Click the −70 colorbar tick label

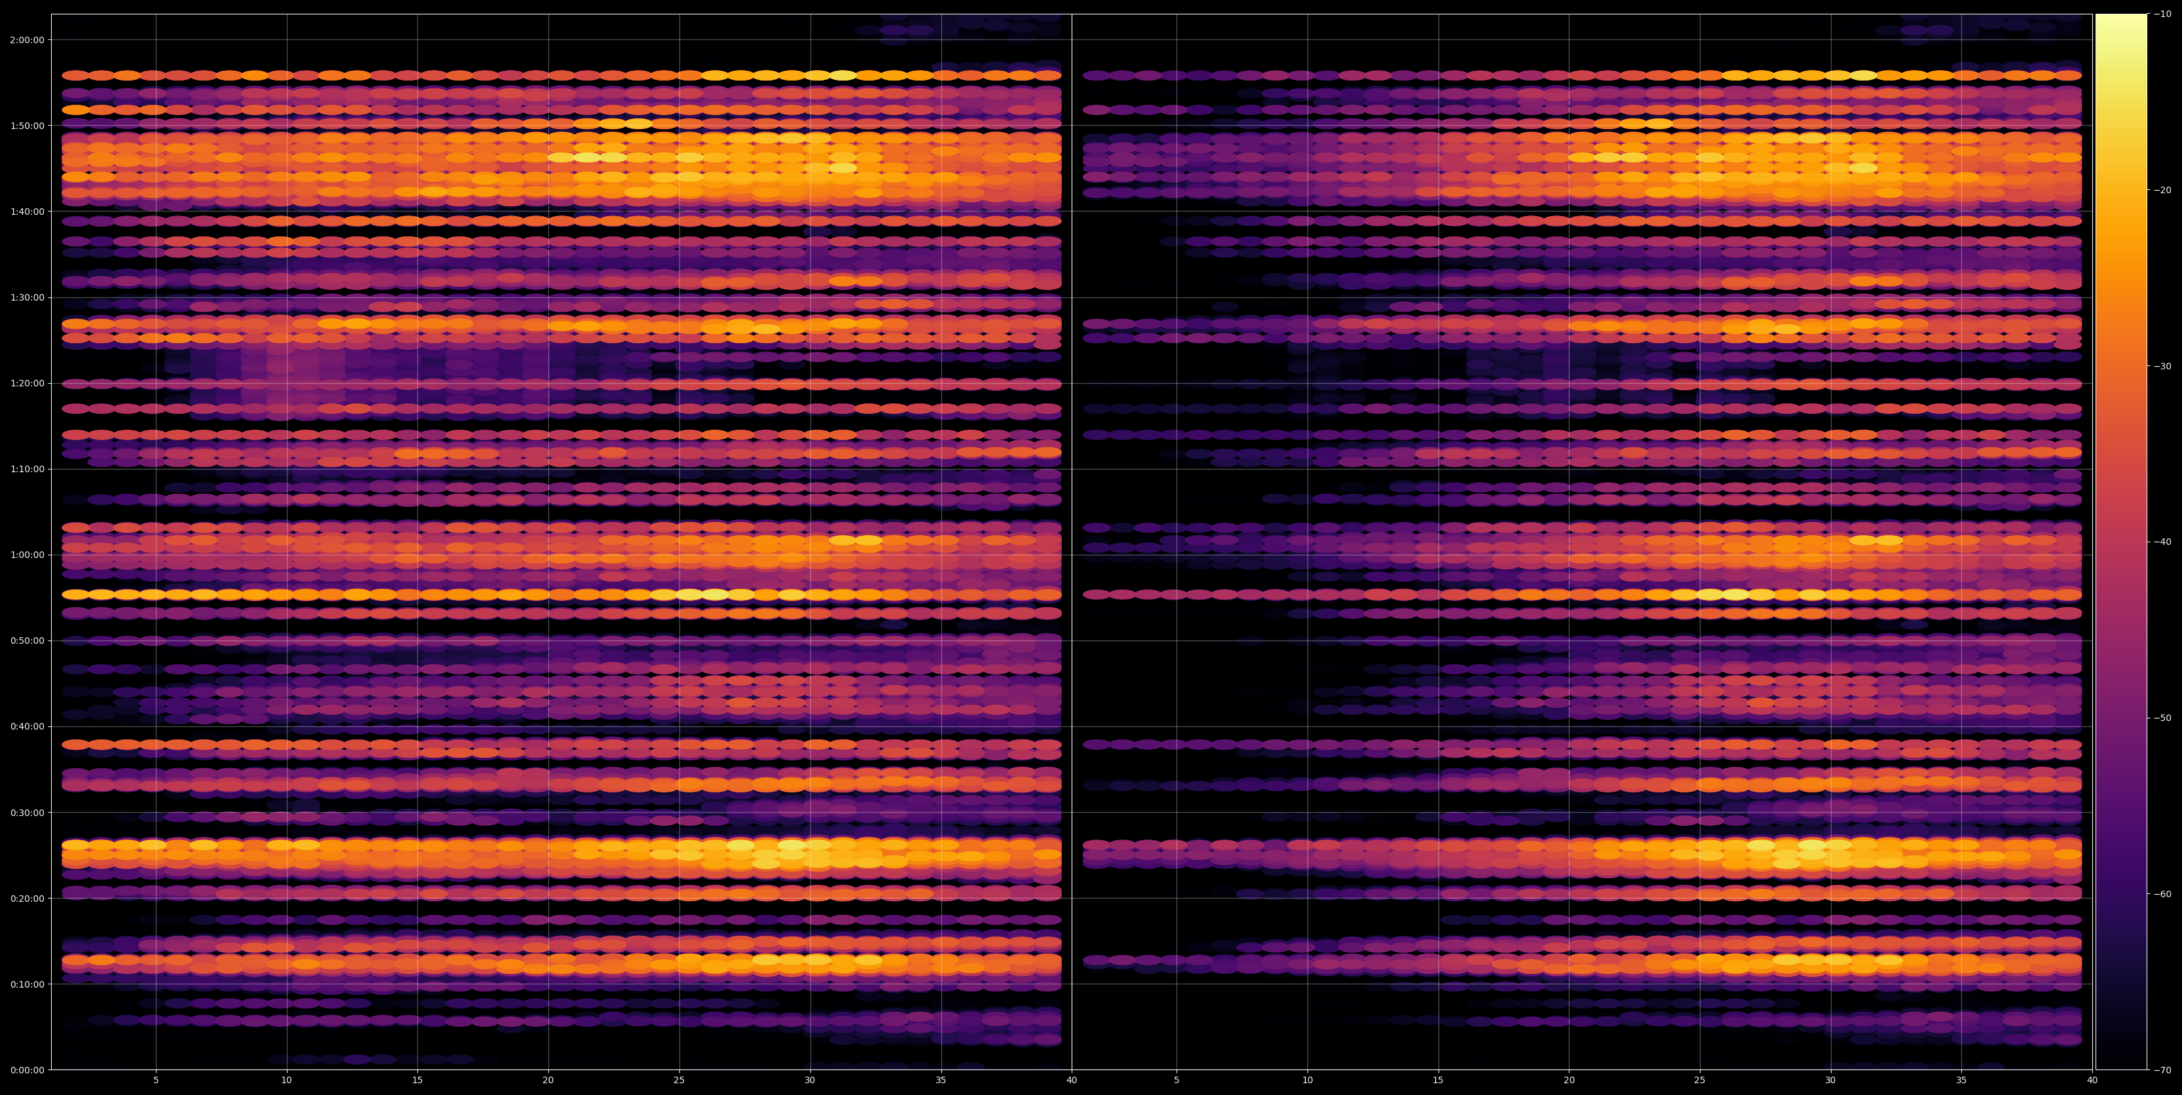click(2162, 1070)
